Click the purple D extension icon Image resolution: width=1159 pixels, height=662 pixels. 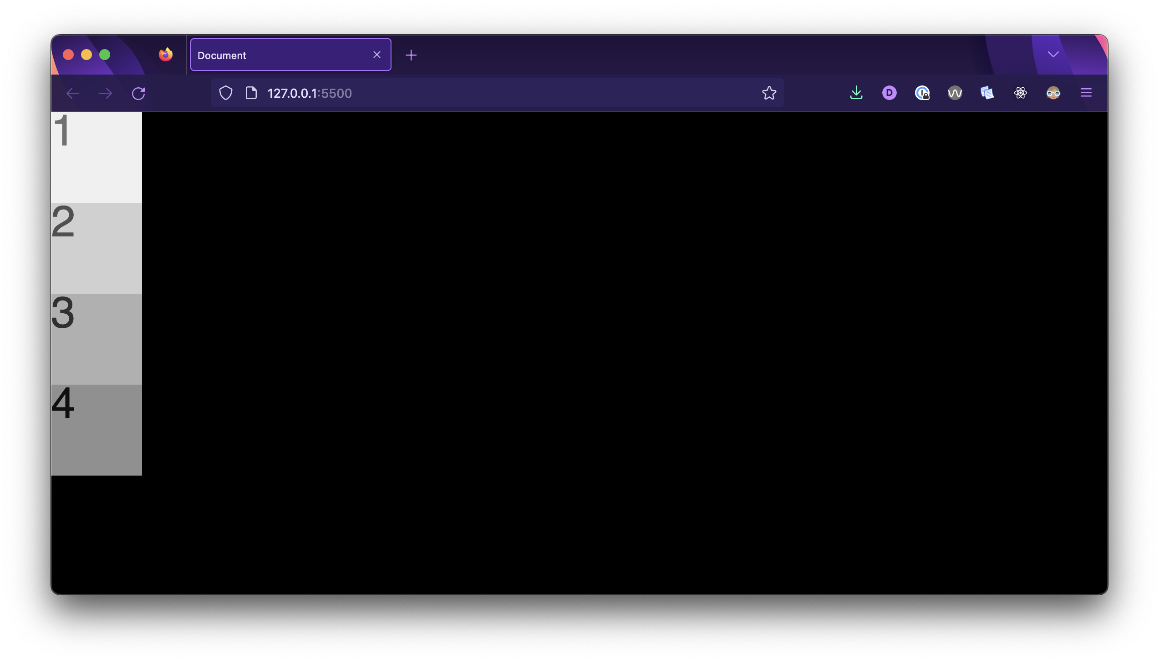pos(889,93)
